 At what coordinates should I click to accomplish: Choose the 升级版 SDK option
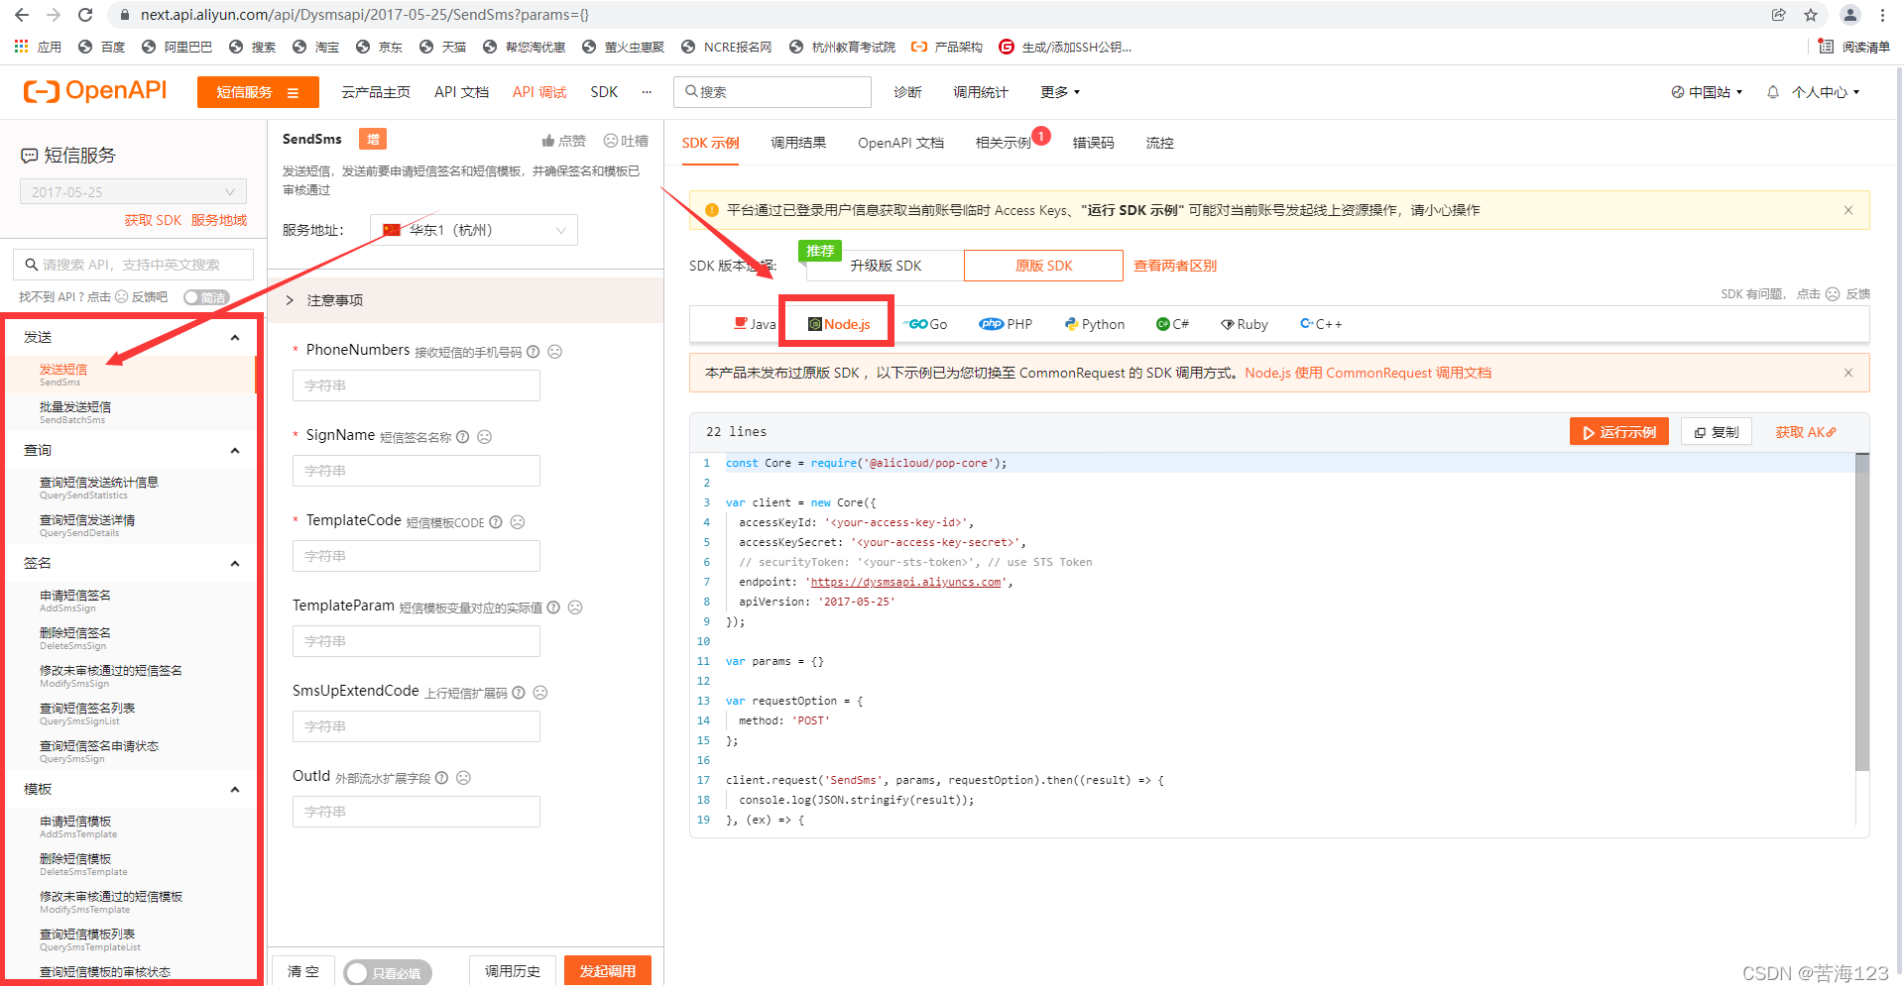(x=886, y=266)
